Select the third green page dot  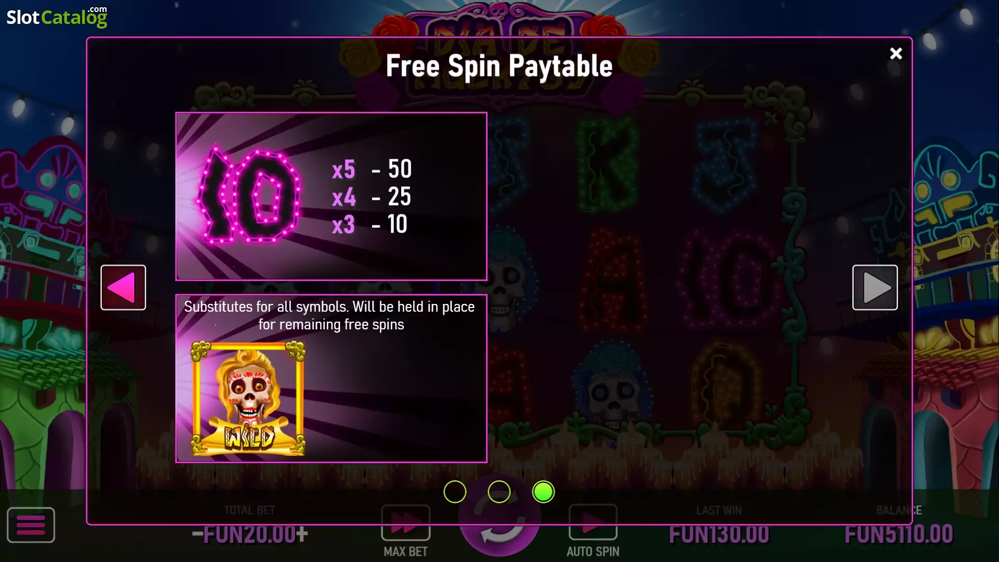pos(543,492)
